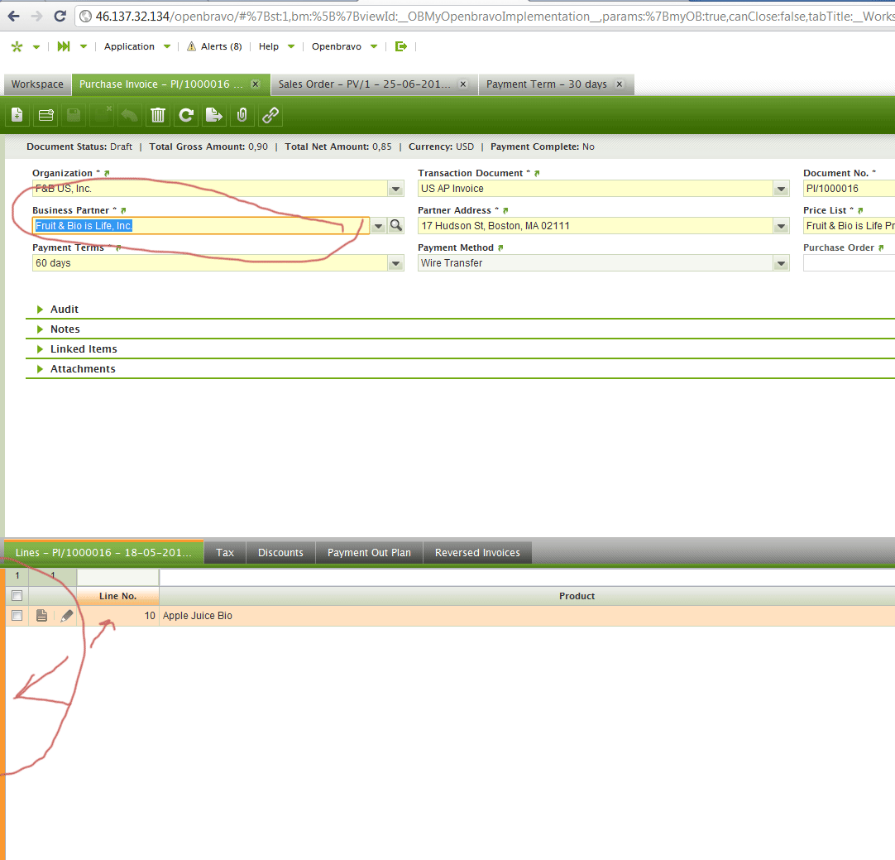Click the New Row in Grid icon

point(45,115)
